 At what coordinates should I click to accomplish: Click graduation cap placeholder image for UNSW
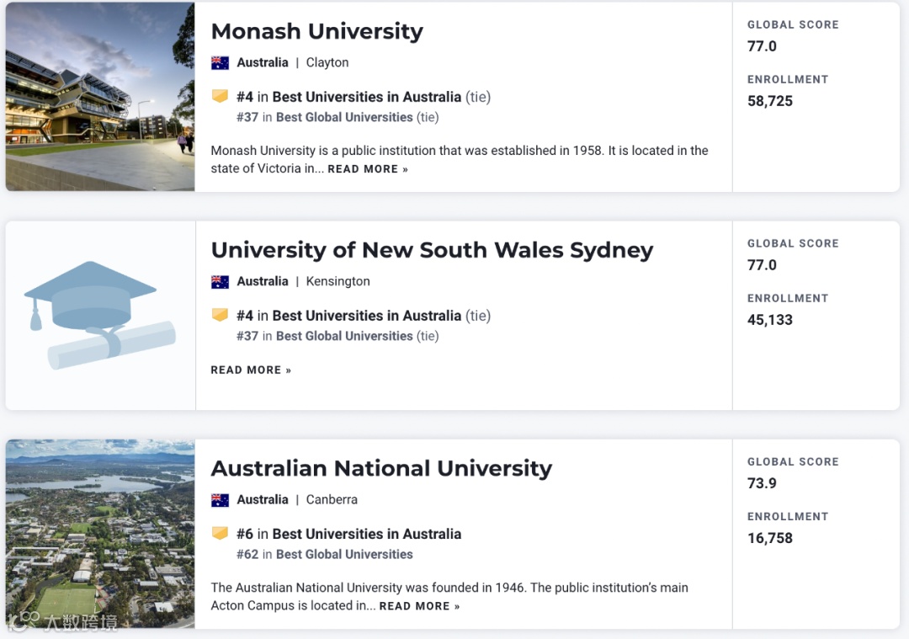tap(100, 315)
